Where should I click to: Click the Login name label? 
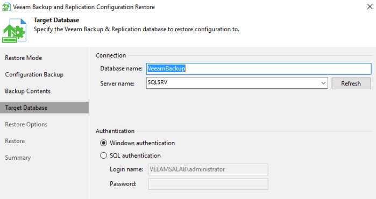(x=126, y=169)
